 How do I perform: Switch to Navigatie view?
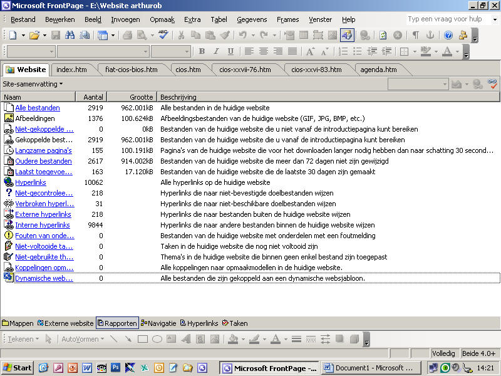[x=158, y=323]
